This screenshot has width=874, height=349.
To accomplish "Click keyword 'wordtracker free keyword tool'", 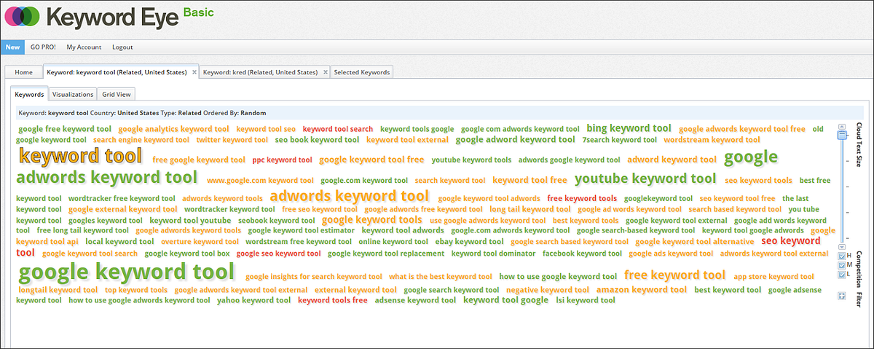I will click(122, 198).
